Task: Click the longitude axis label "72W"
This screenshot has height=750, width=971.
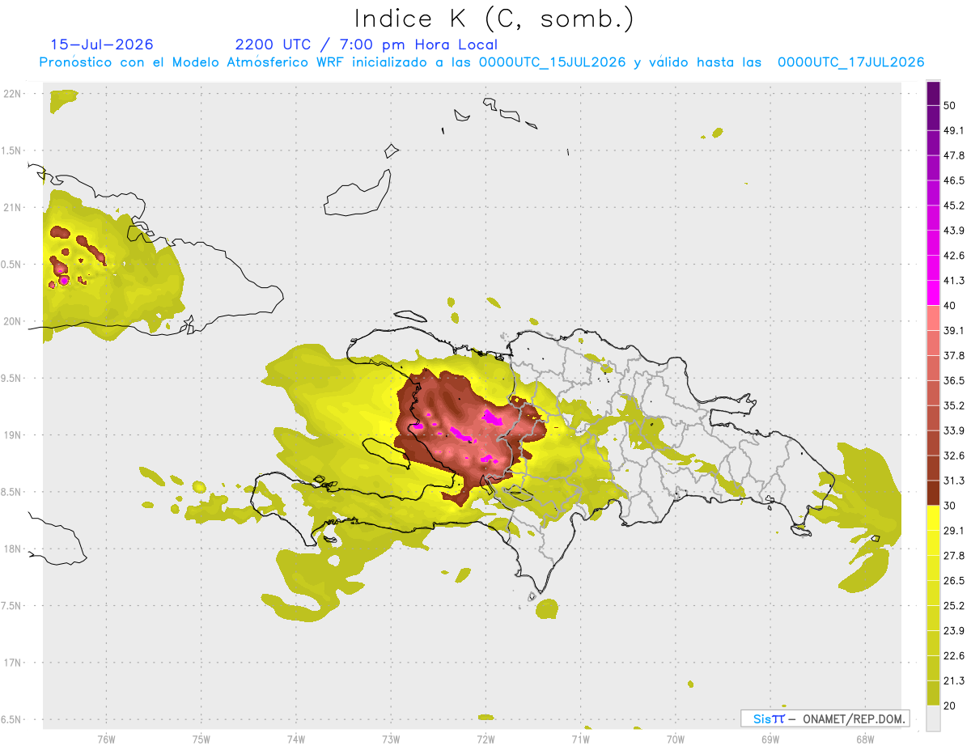Action: click(485, 739)
